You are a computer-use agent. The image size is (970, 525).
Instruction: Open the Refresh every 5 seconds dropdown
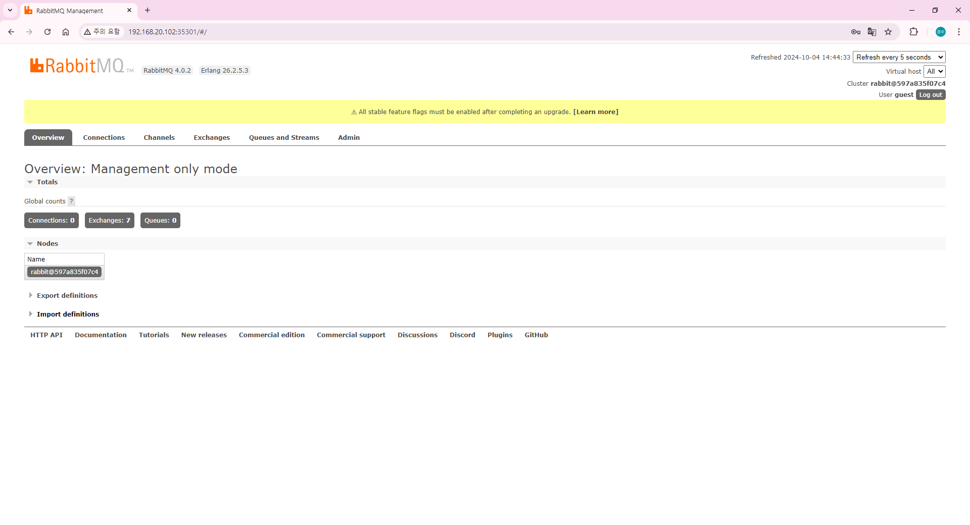899,57
